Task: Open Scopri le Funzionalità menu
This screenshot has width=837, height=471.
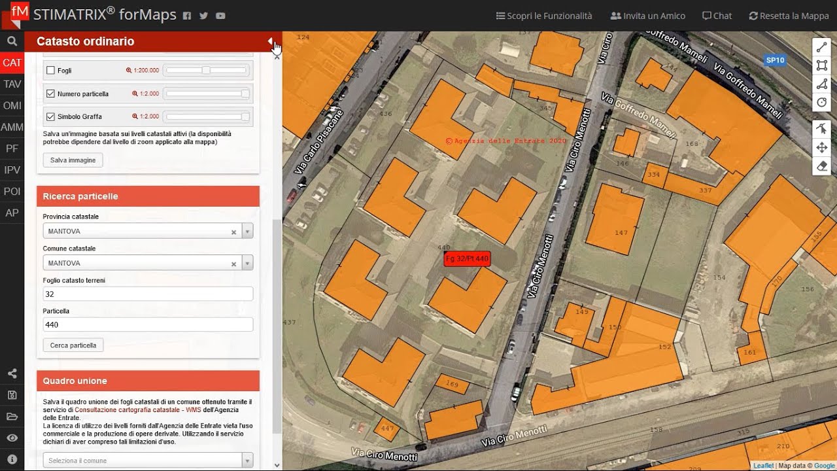Action: (x=544, y=16)
